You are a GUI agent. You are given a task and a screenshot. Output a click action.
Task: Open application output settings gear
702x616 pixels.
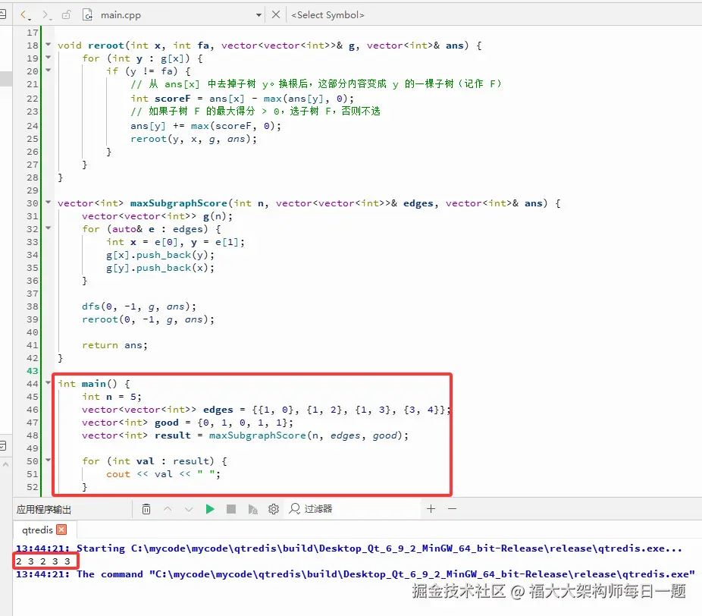pos(274,509)
